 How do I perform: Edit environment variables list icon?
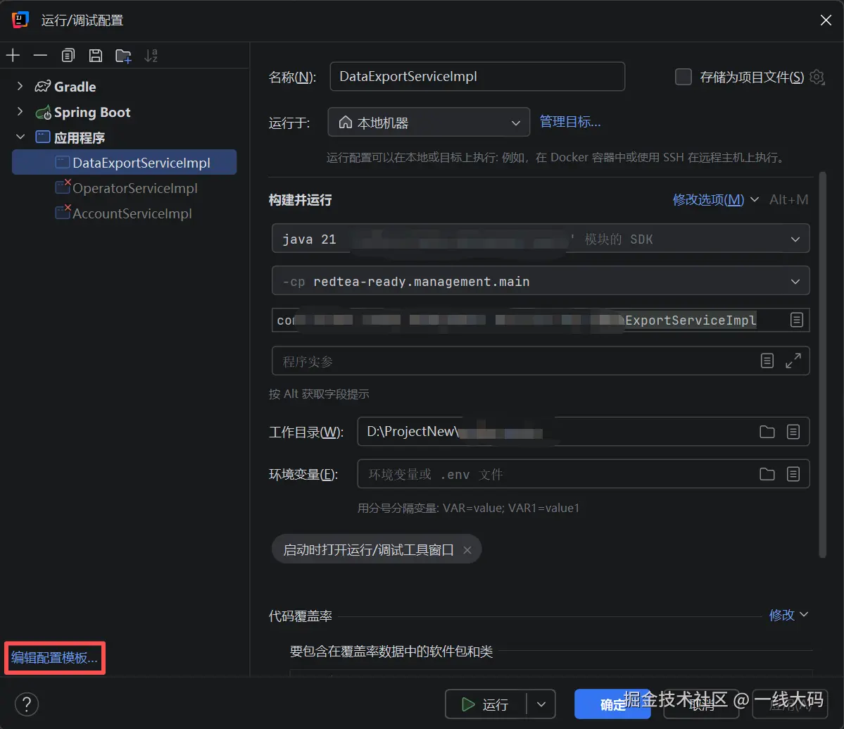coord(793,474)
